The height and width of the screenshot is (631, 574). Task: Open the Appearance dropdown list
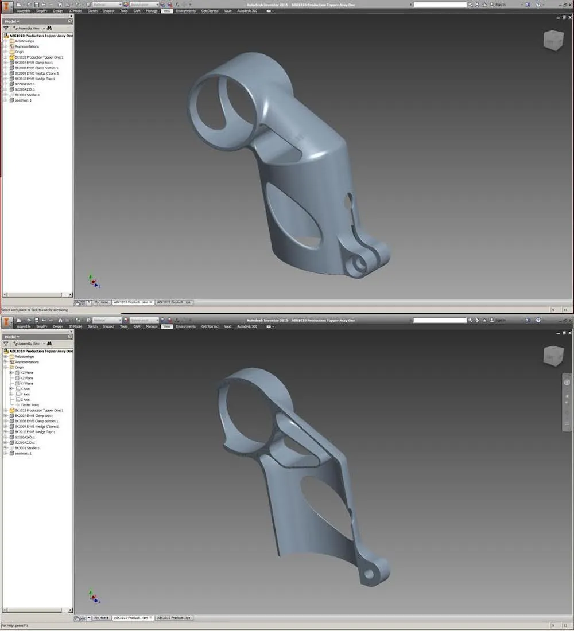[x=158, y=3]
